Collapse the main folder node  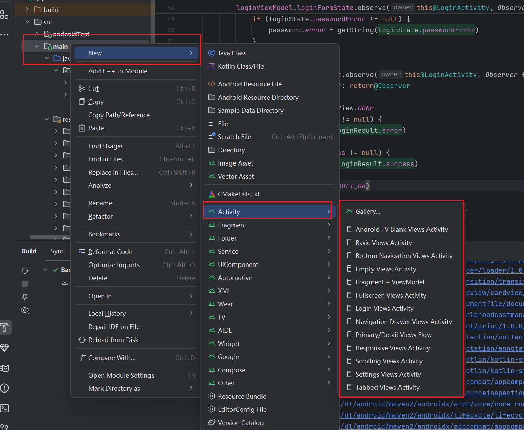tap(37, 46)
